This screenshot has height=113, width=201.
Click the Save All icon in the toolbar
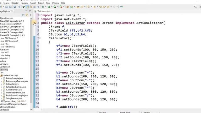(x=10, y=7)
